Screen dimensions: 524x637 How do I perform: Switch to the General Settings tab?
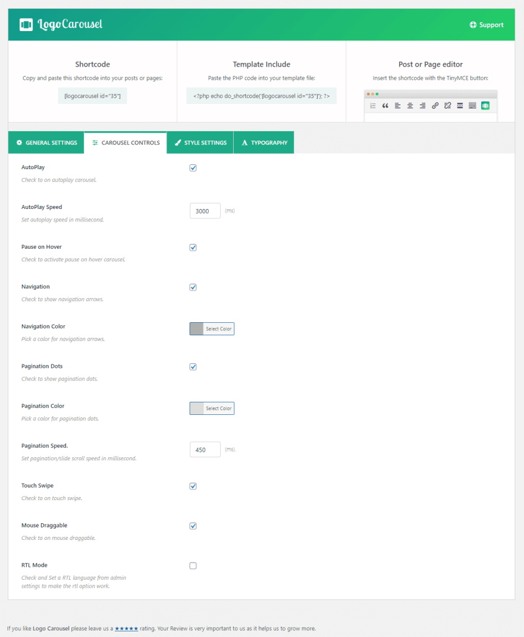pos(46,142)
